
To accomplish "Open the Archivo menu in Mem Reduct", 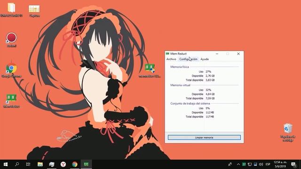I will pyautogui.click(x=171, y=59).
